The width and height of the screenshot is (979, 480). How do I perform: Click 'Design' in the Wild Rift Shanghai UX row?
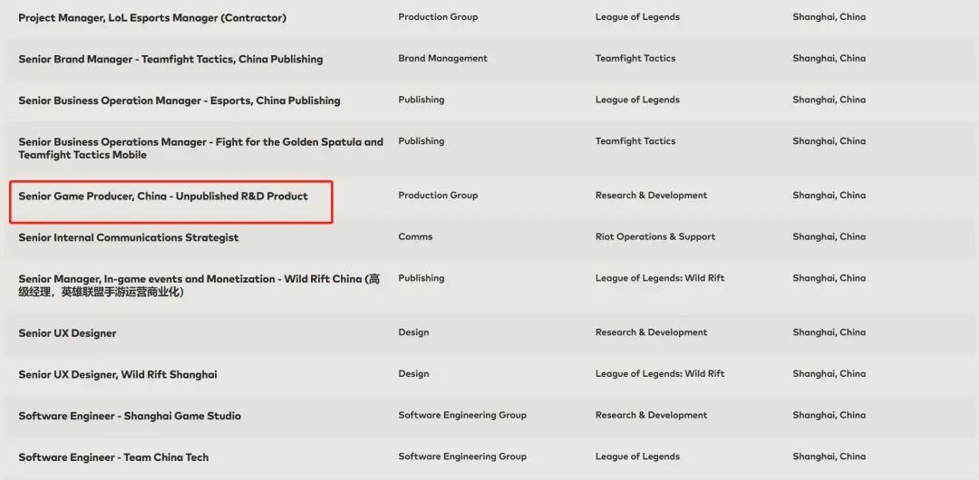point(413,373)
